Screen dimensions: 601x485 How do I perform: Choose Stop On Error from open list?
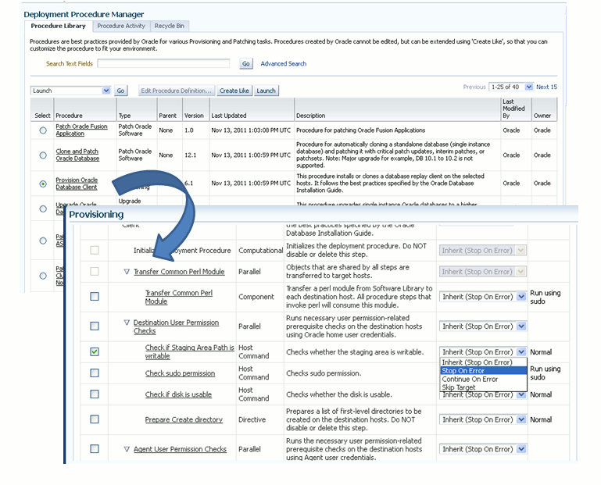click(484, 371)
